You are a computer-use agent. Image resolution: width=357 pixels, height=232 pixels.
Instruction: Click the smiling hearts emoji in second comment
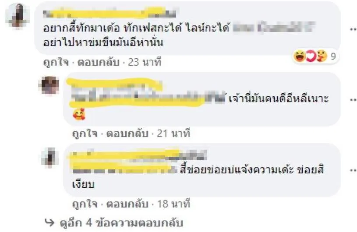click(x=79, y=114)
